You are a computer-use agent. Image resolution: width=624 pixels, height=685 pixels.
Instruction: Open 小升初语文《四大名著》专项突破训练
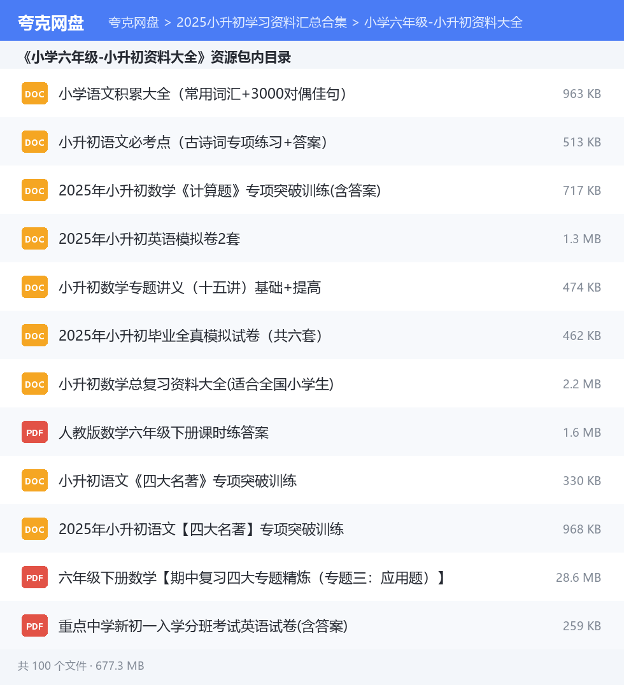[178, 481]
